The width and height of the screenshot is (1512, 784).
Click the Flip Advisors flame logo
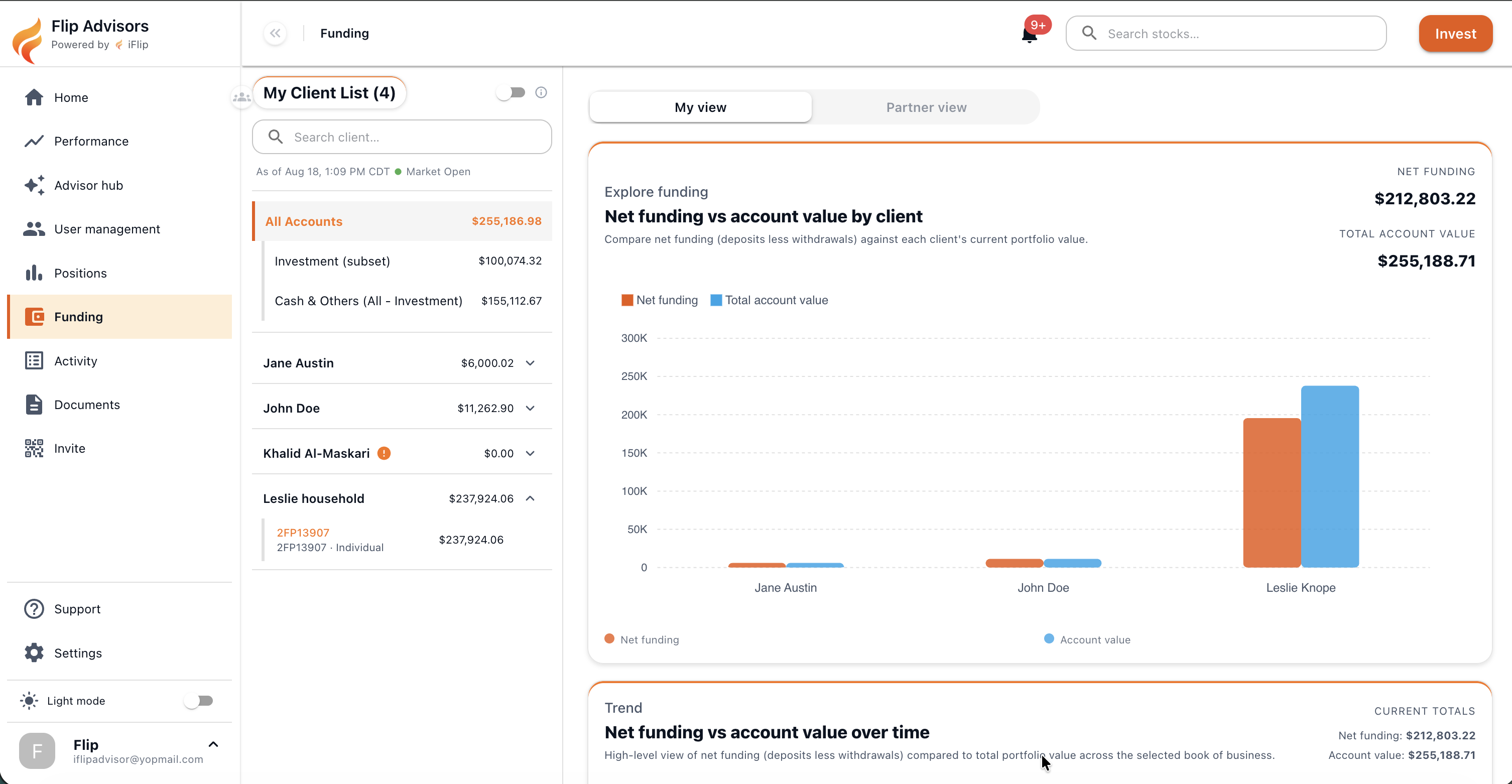pyautogui.click(x=28, y=40)
